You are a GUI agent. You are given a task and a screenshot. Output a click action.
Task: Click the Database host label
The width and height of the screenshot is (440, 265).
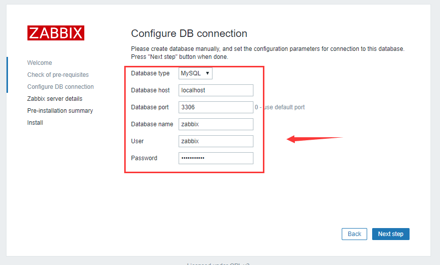coord(150,90)
